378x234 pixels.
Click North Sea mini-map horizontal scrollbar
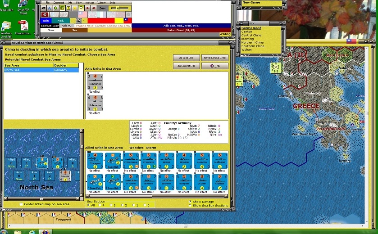point(41,199)
